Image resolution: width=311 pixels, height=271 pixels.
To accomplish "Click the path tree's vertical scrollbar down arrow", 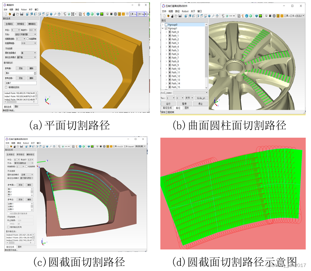I will pos(207,88).
